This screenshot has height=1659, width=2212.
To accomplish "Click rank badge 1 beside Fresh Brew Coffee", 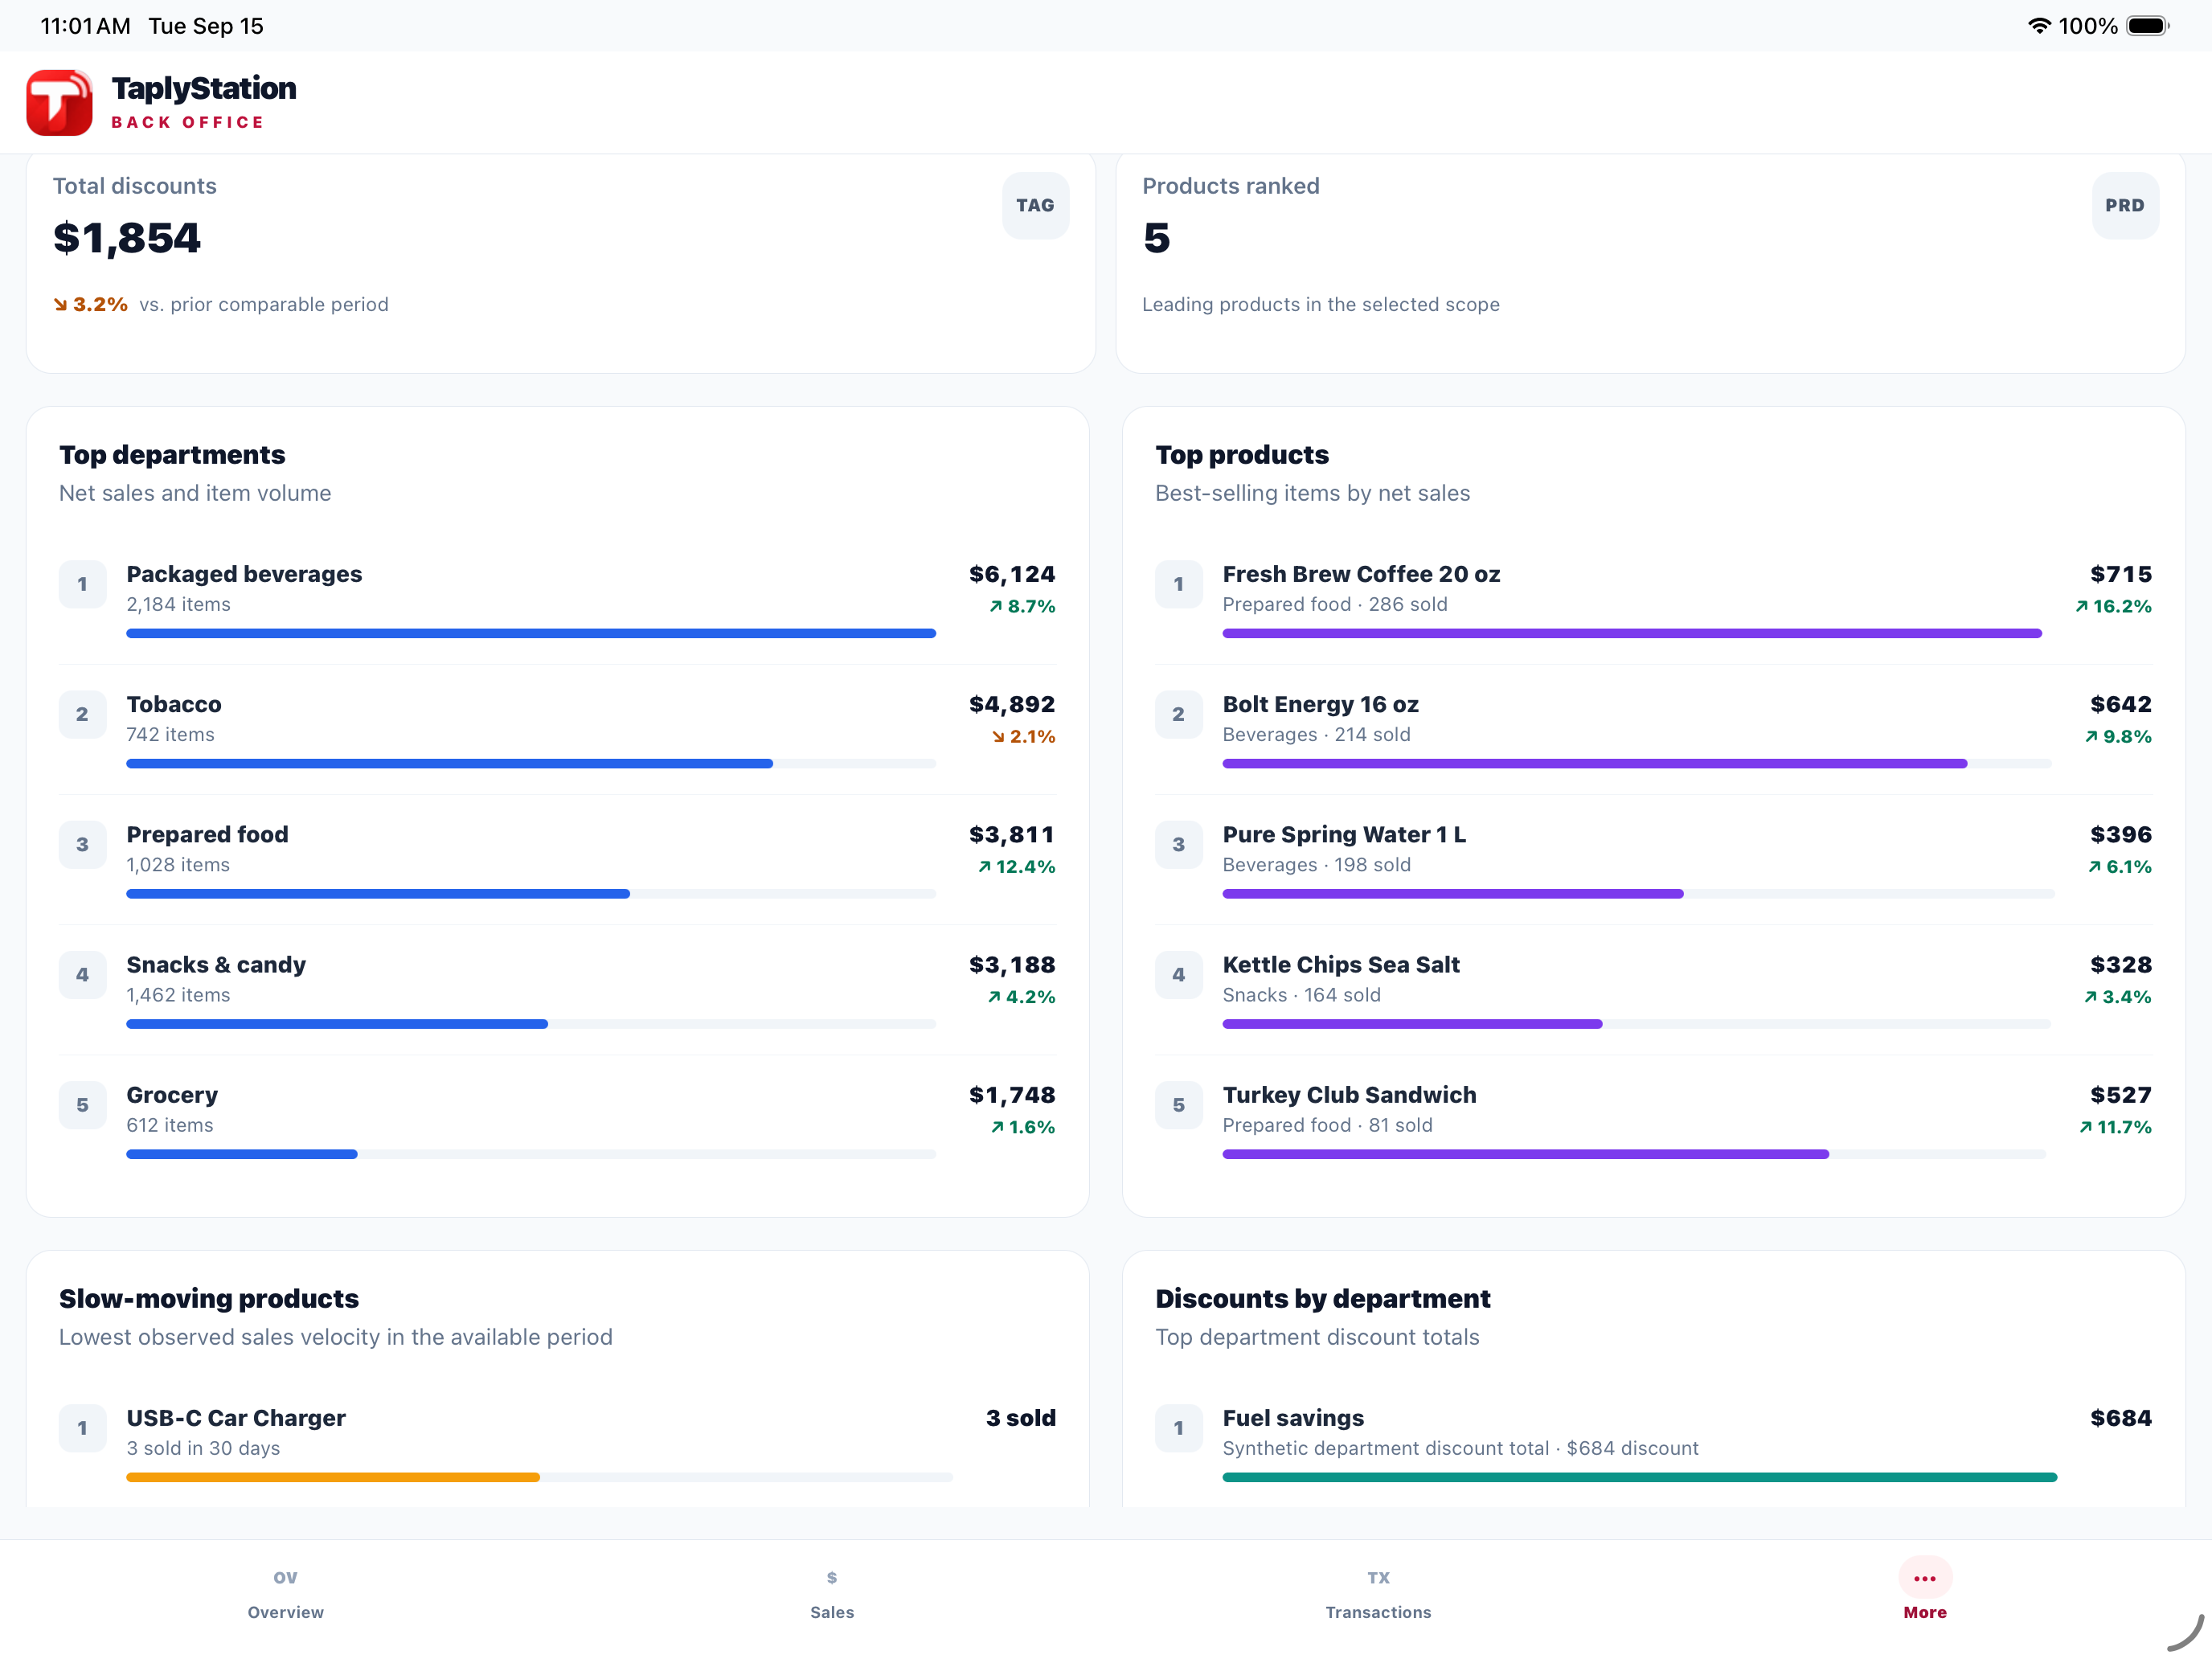I will pos(1178,584).
